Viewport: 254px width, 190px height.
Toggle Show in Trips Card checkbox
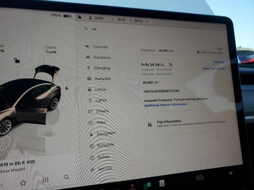pyautogui.click(x=198, y=52)
